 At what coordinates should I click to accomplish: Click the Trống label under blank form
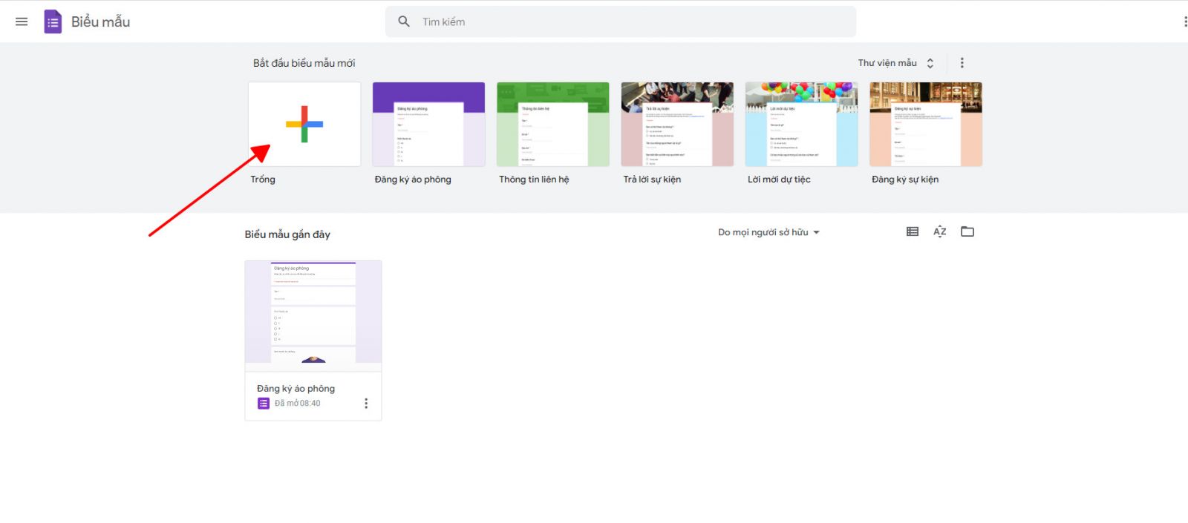[x=263, y=180]
